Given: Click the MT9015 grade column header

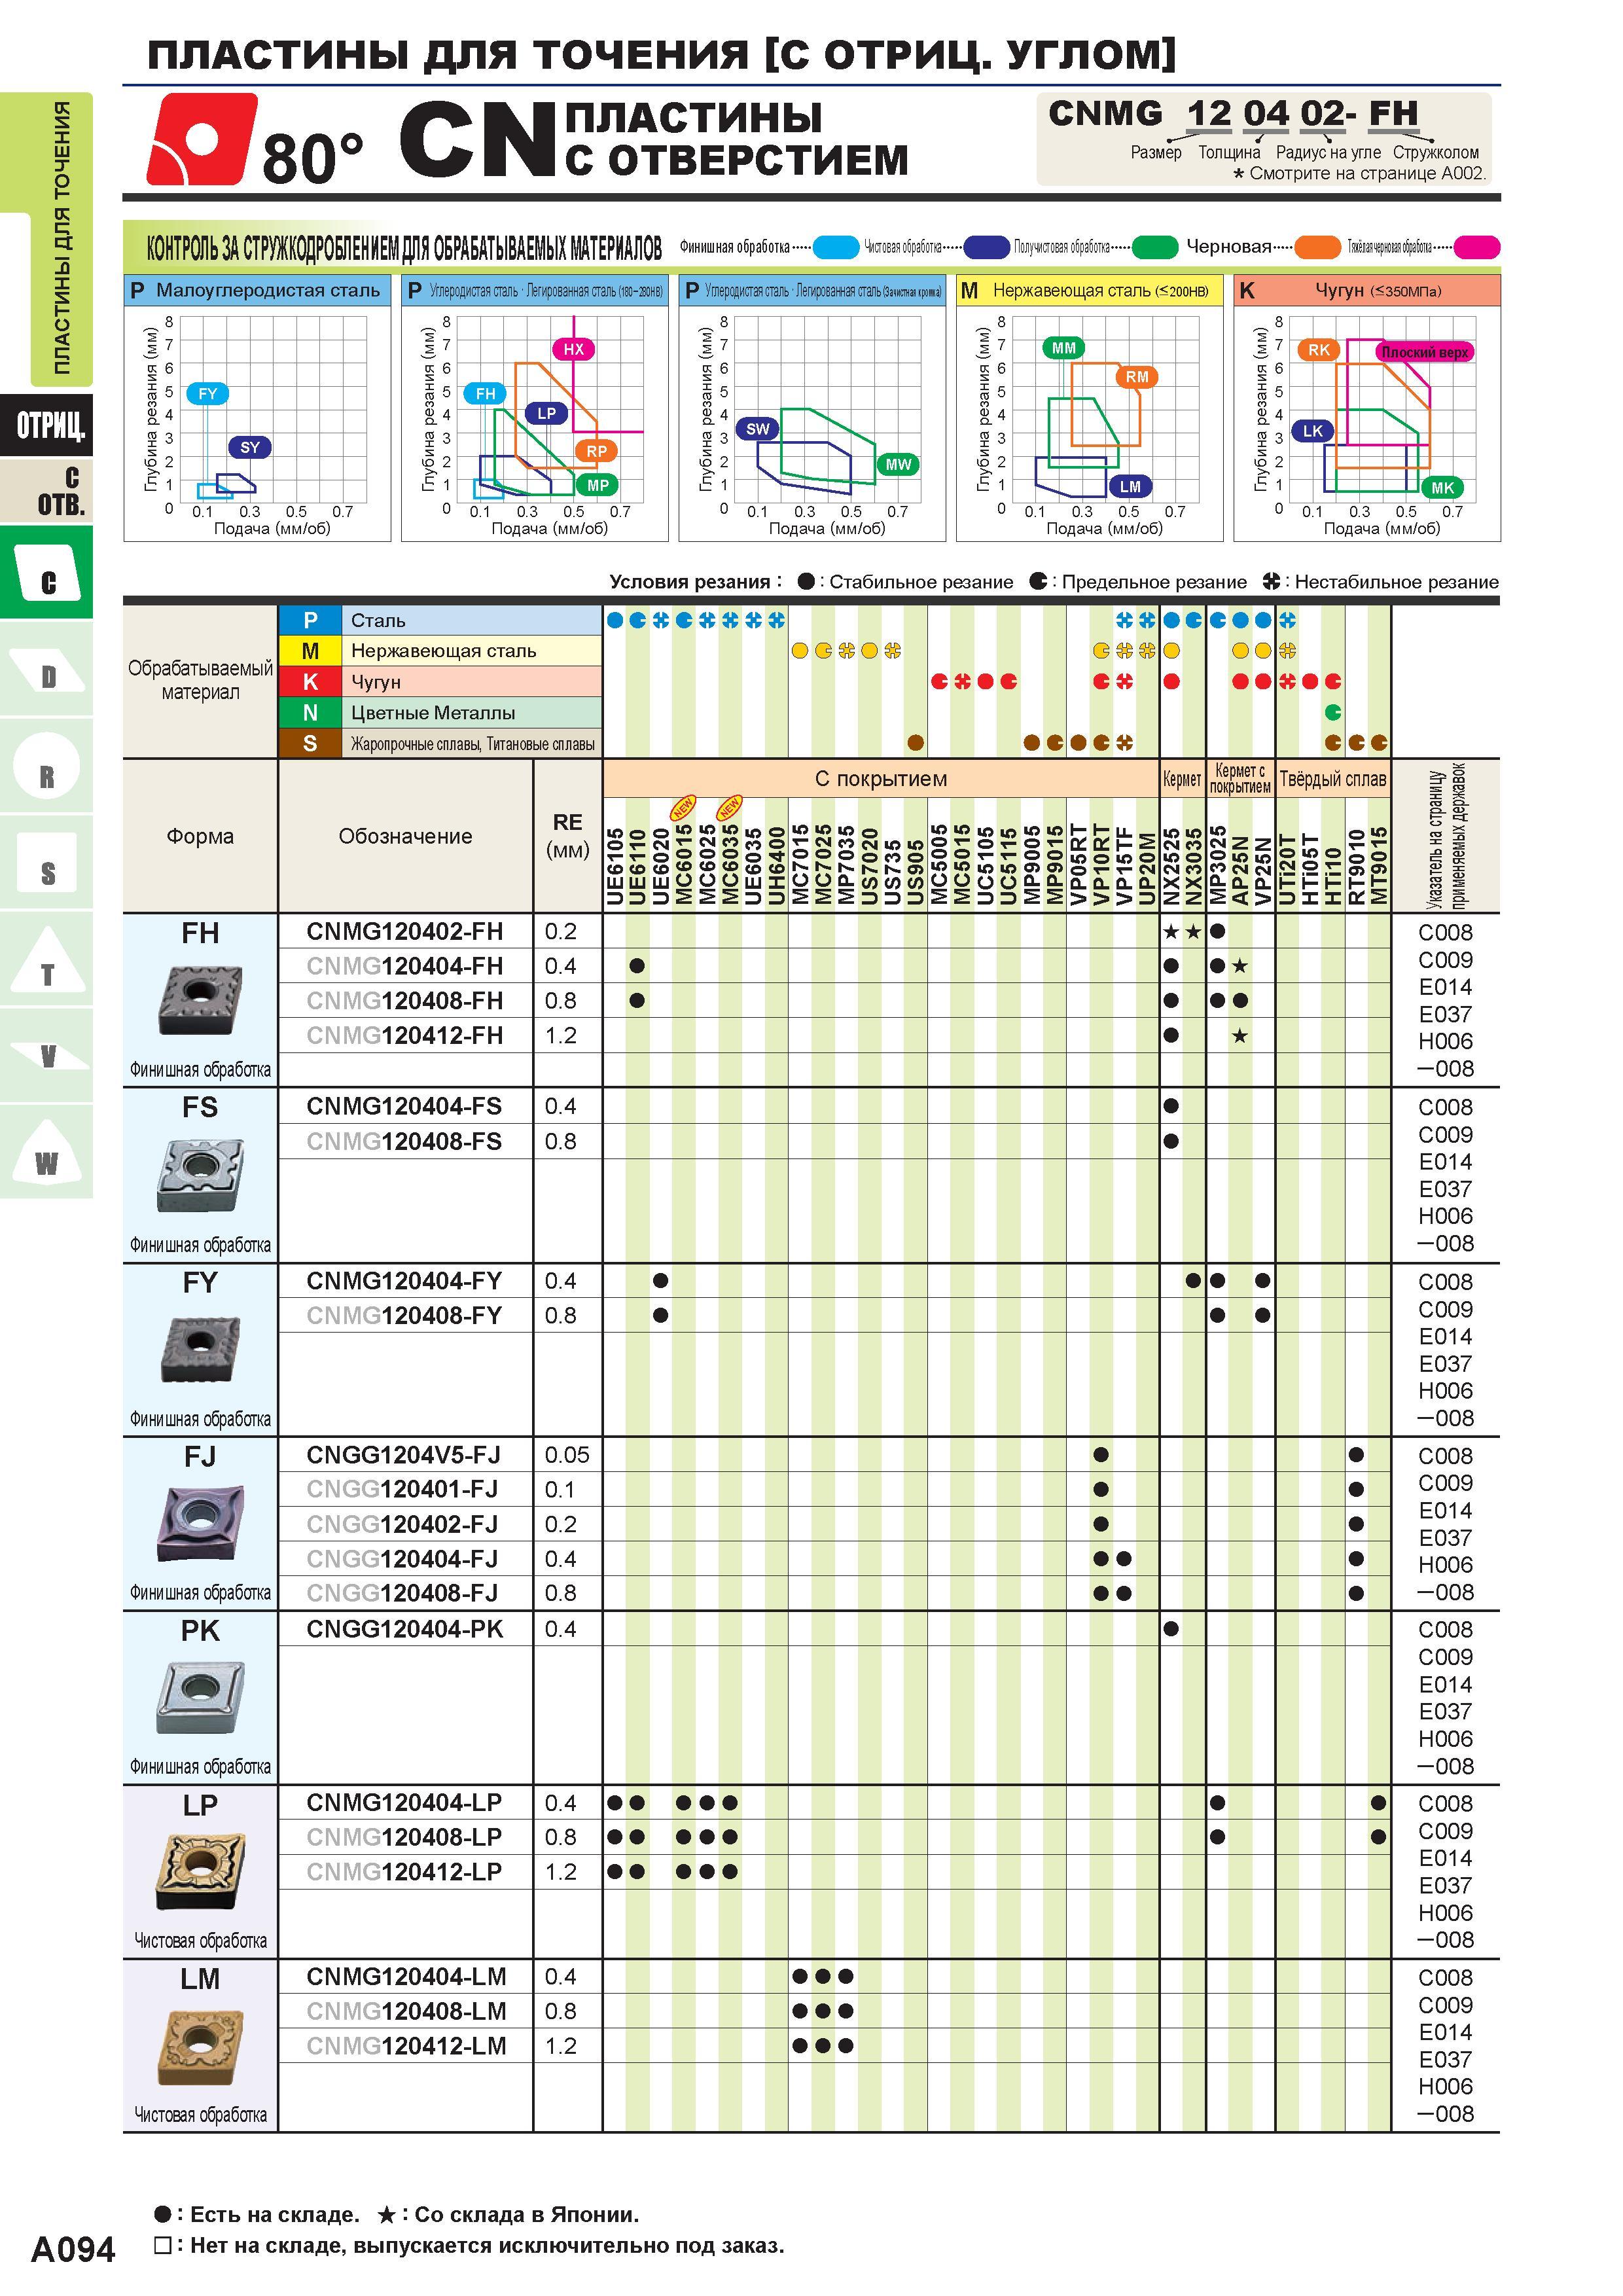Looking at the screenshot, I should pyautogui.click(x=1379, y=866).
